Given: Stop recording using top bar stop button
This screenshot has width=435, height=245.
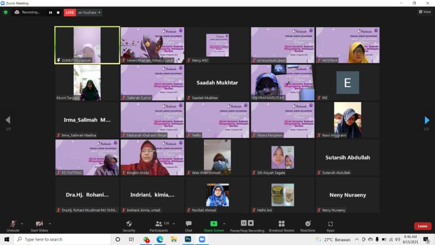Looking at the screenshot, I should pos(58,12).
